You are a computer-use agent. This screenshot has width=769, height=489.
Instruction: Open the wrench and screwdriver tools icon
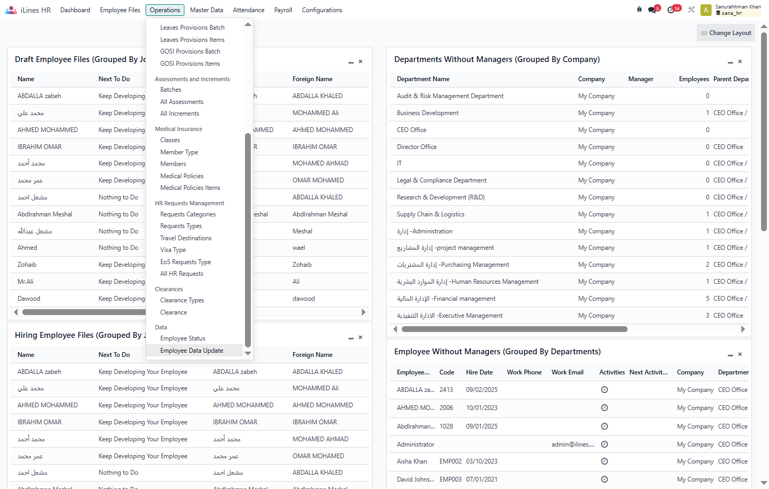point(691,10)
